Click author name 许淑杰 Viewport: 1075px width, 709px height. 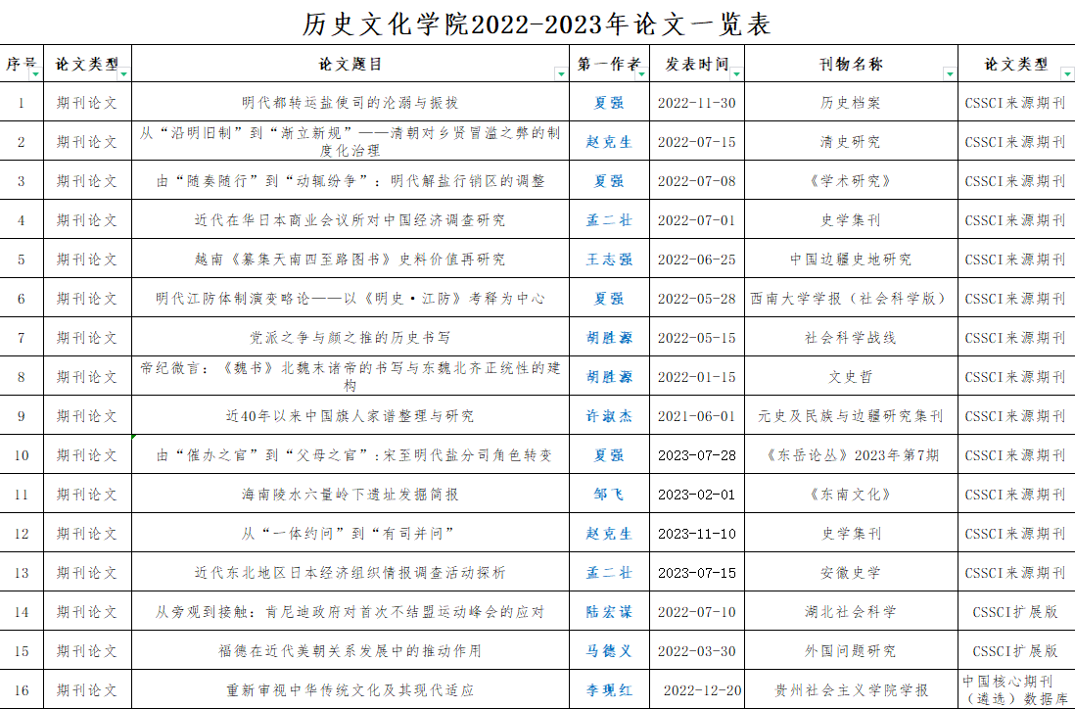pos(609,416)
